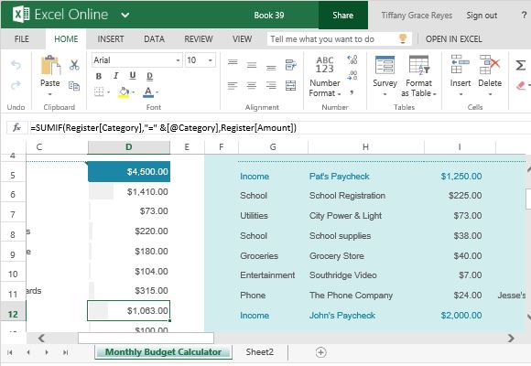Select Align Text Right icon
This screenshot has width=531, height=366.
tap(271, 85)
